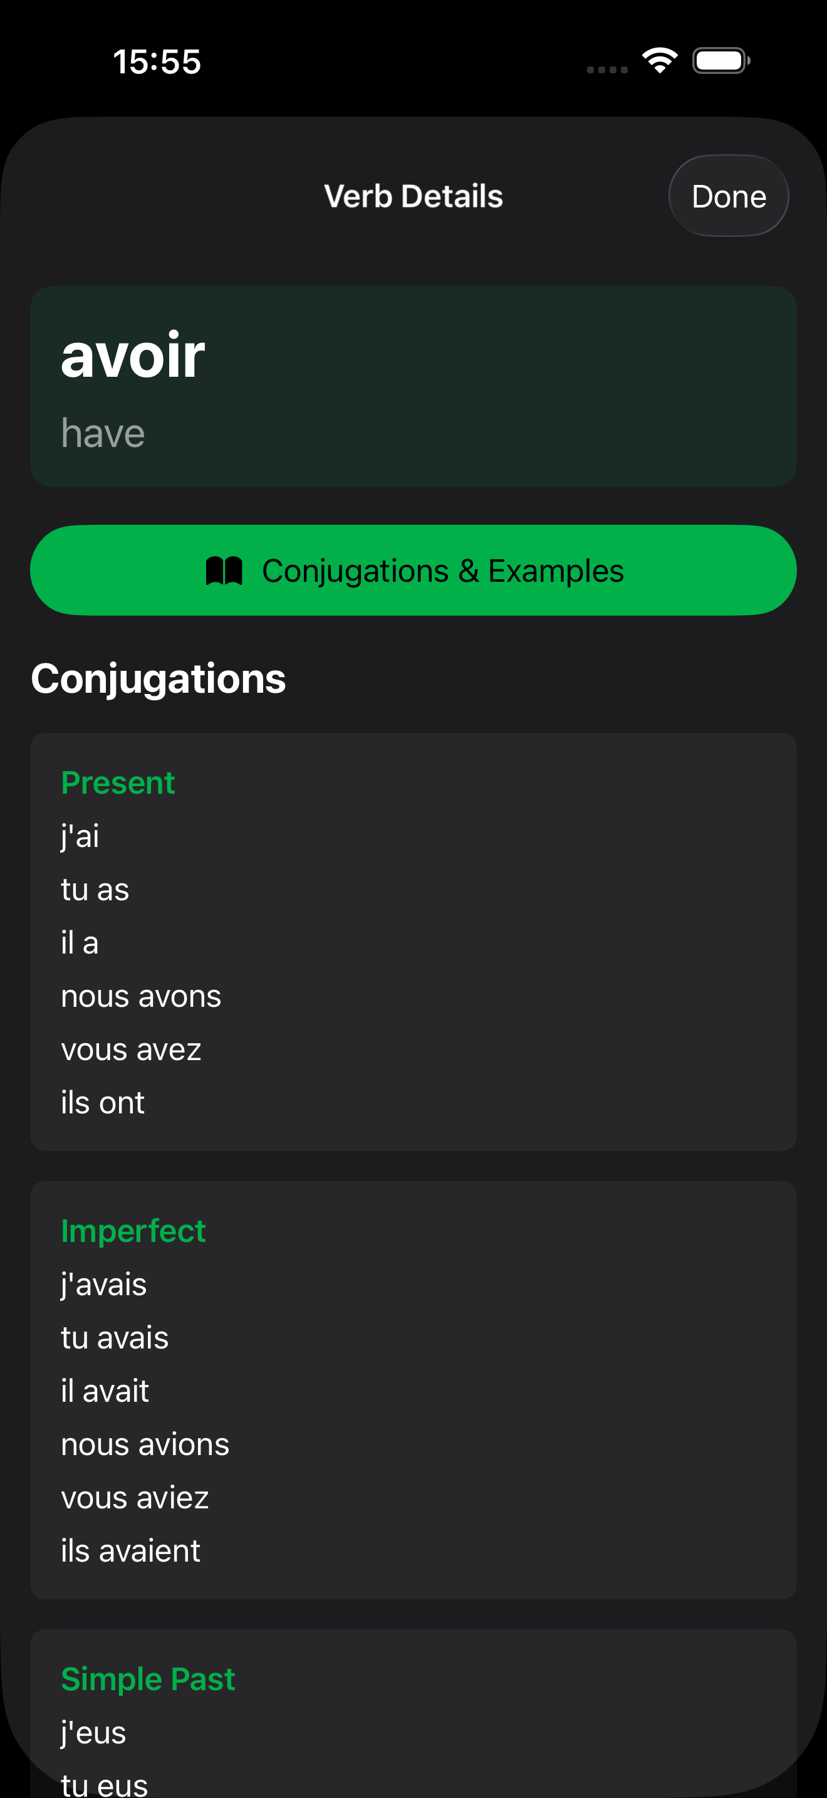The image size is (827, 1798).
Task: Tap the conjugation vous avez
Action: [132, 1049]
